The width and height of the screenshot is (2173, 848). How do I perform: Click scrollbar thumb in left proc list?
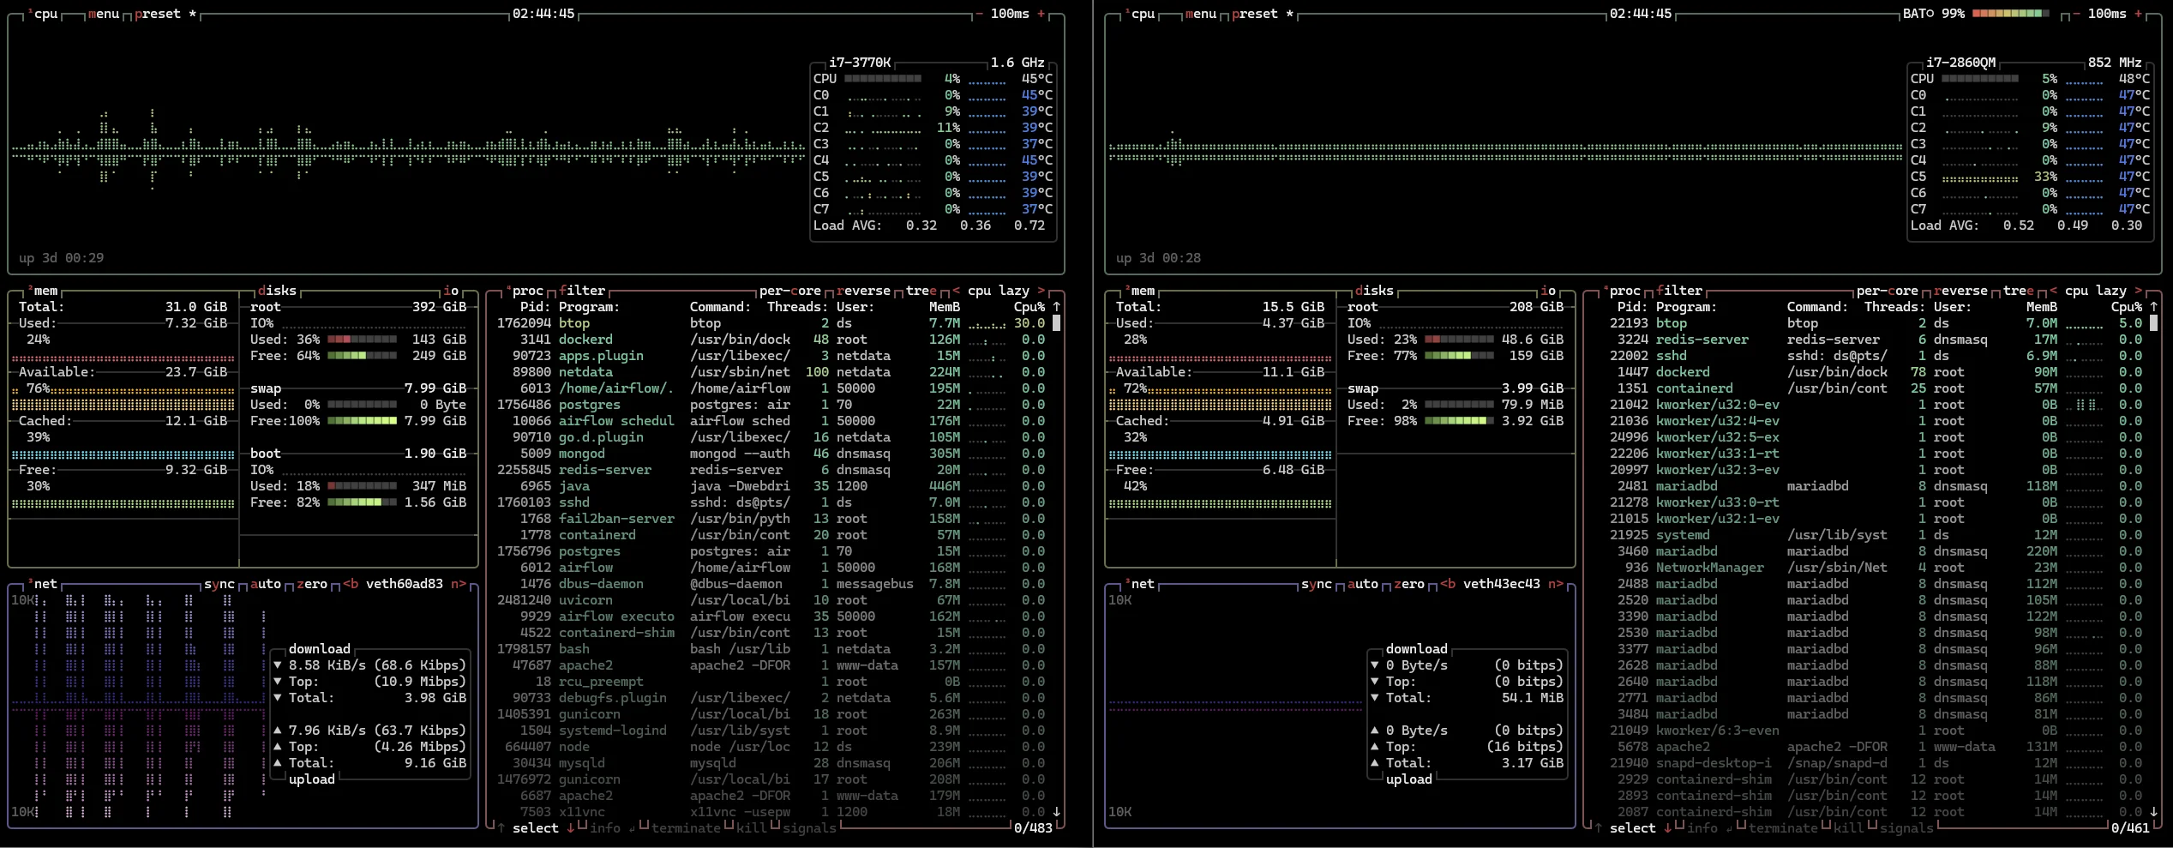(x=1057, y=323)
